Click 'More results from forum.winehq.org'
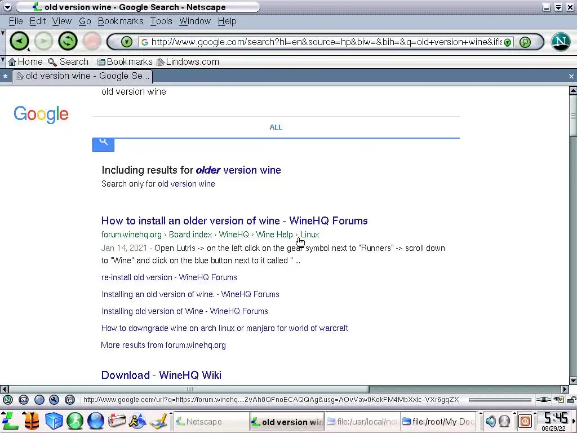Image resolution: width=577 pixels, height=433 pixels. pyautogui.click(x=163, y=345)
